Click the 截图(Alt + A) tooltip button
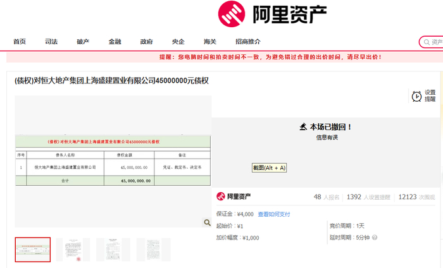 (269, 168)
